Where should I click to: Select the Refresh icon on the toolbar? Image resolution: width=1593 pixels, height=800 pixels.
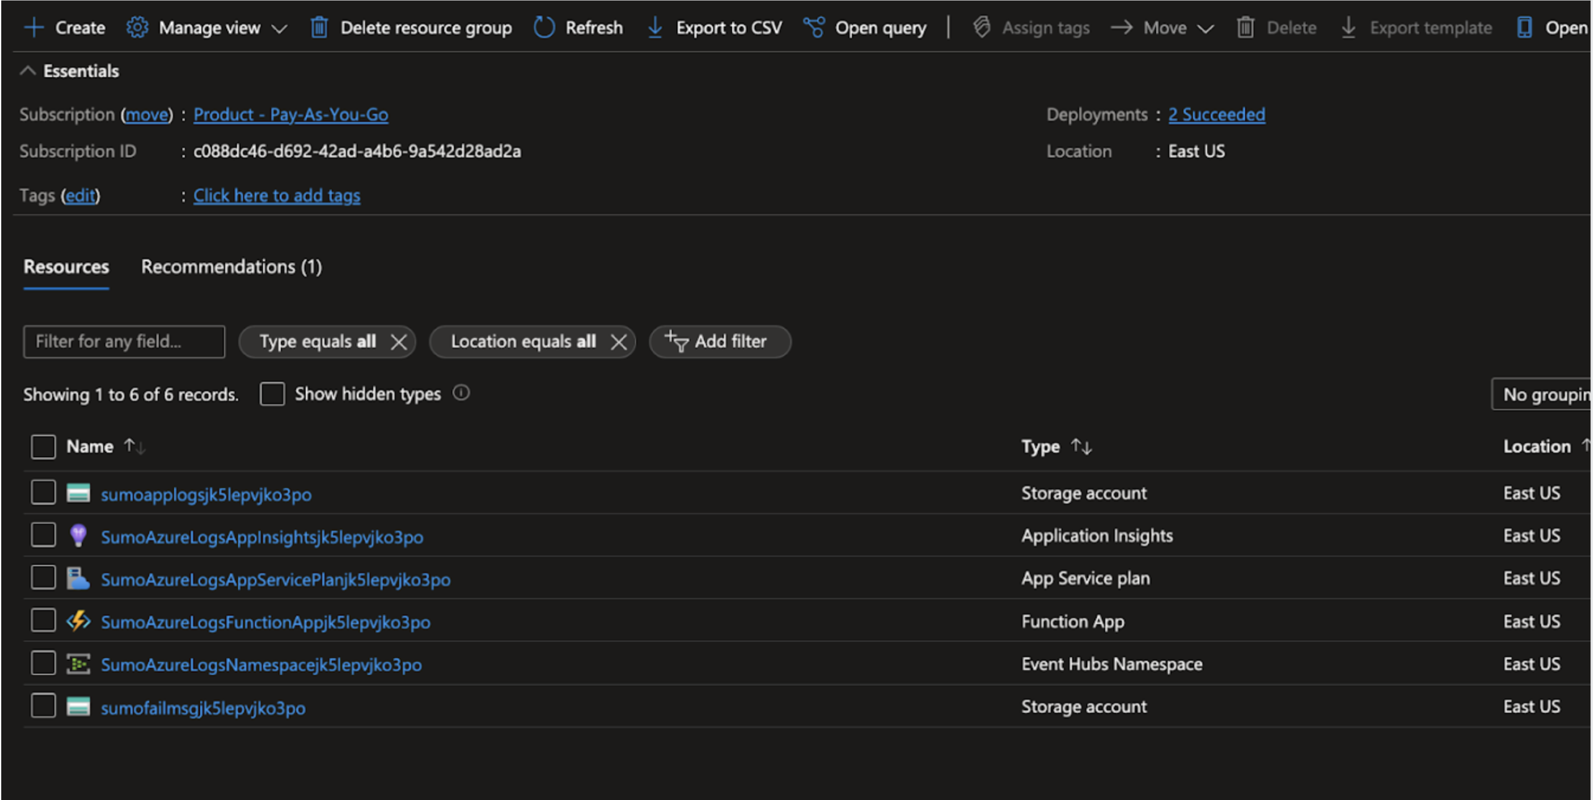[x=543, y=27]
